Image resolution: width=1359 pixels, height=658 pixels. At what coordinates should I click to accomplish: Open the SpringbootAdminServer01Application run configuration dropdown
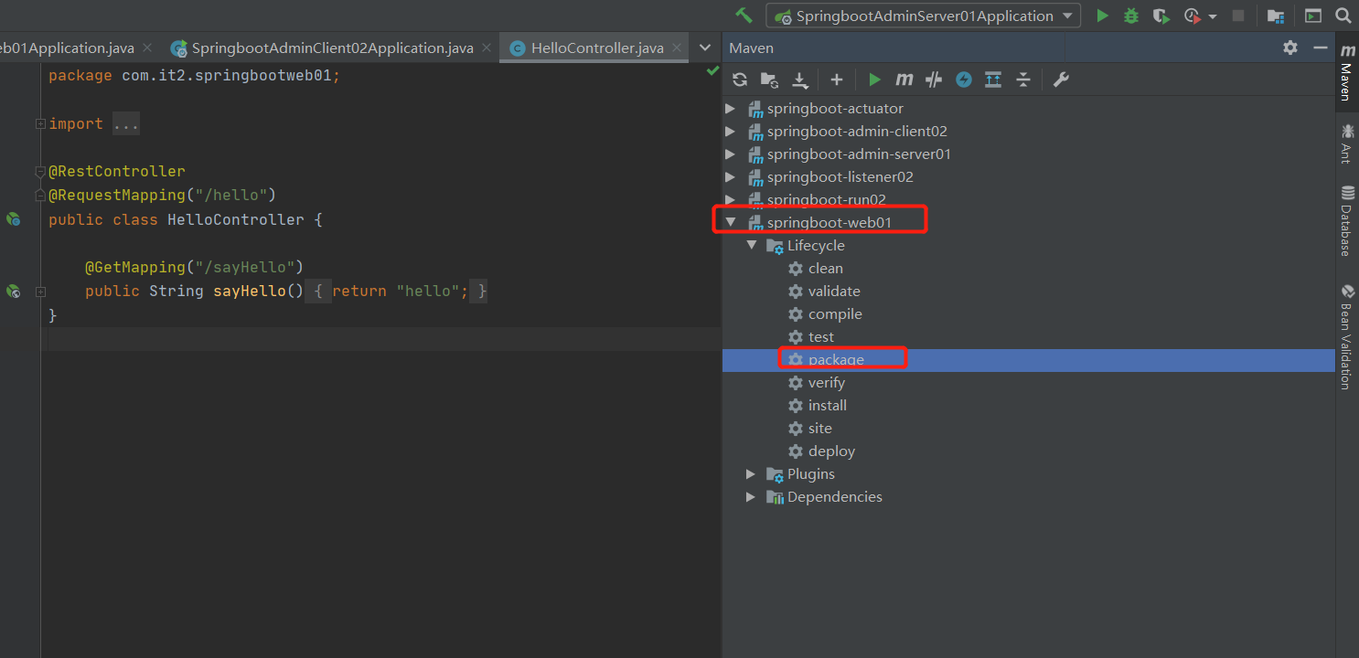point(923,16)
